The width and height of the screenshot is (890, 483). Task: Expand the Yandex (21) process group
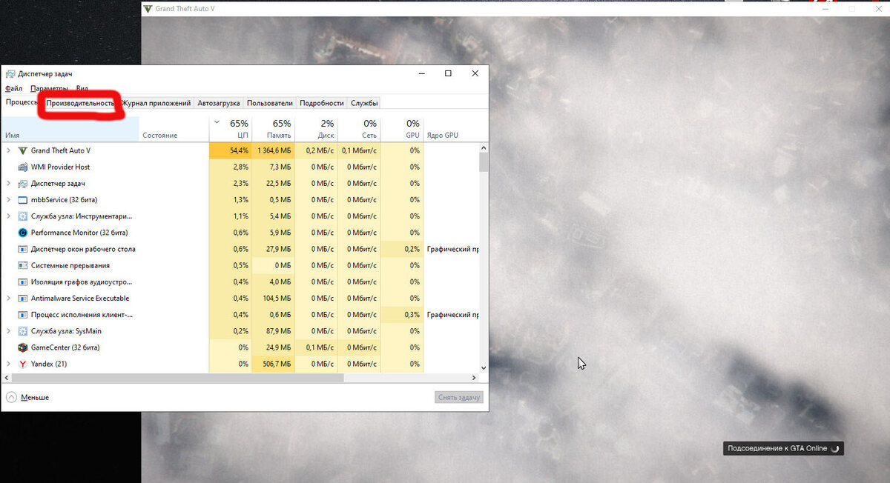coord(8,364)
